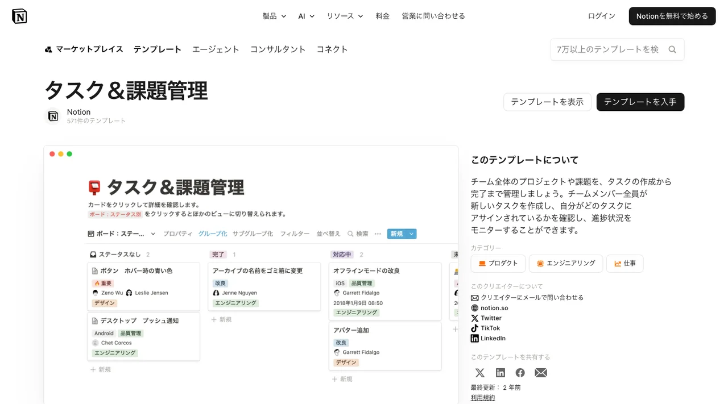
Task: Select the エージェント tab
Action: tap(216, 49)
